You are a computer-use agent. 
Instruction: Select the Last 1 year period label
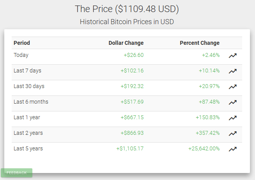coord(27,117)
